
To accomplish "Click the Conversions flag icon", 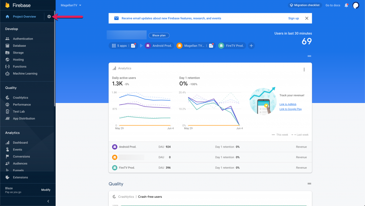I will tap(7, 156).
